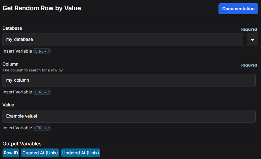Click the CTRL + / badge below Column
Screen dimensions: 261x159
[42, 92]
